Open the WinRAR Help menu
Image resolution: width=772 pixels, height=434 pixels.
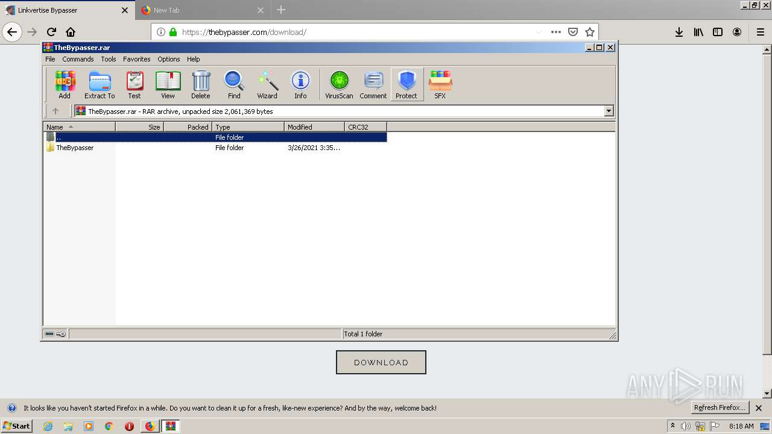click(193, 59)
